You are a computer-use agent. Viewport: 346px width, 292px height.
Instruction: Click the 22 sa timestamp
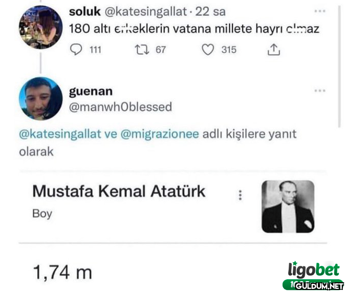click(x=210, y=11)
